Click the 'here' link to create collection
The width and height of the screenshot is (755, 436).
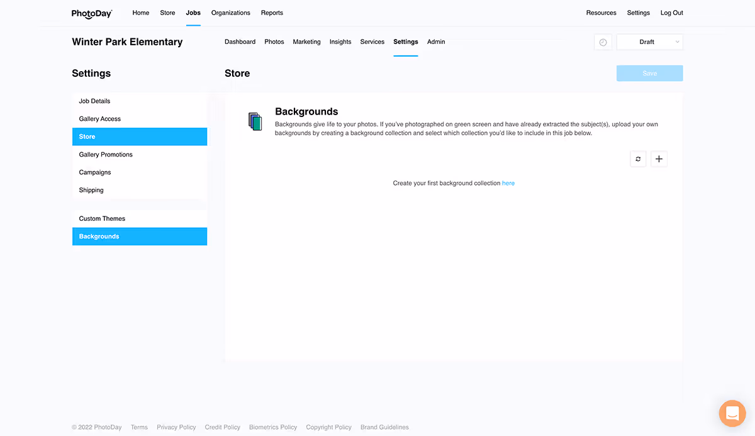pos(508,183)
